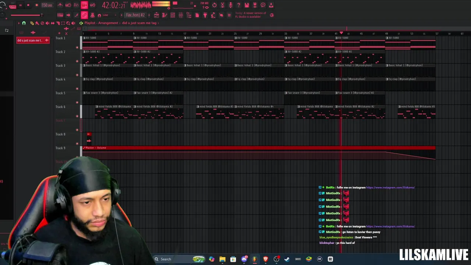Pause playback in the transport bar

[20, 5]
